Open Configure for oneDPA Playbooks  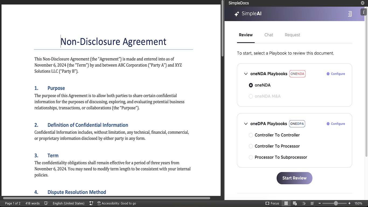tap(336, 124)
